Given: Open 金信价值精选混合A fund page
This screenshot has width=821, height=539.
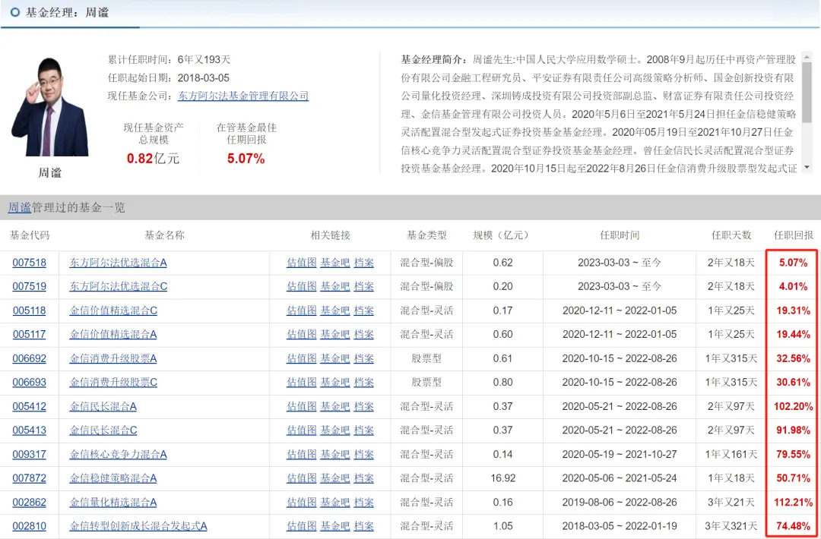Looking at the screenshot, I should pos(113,334).
